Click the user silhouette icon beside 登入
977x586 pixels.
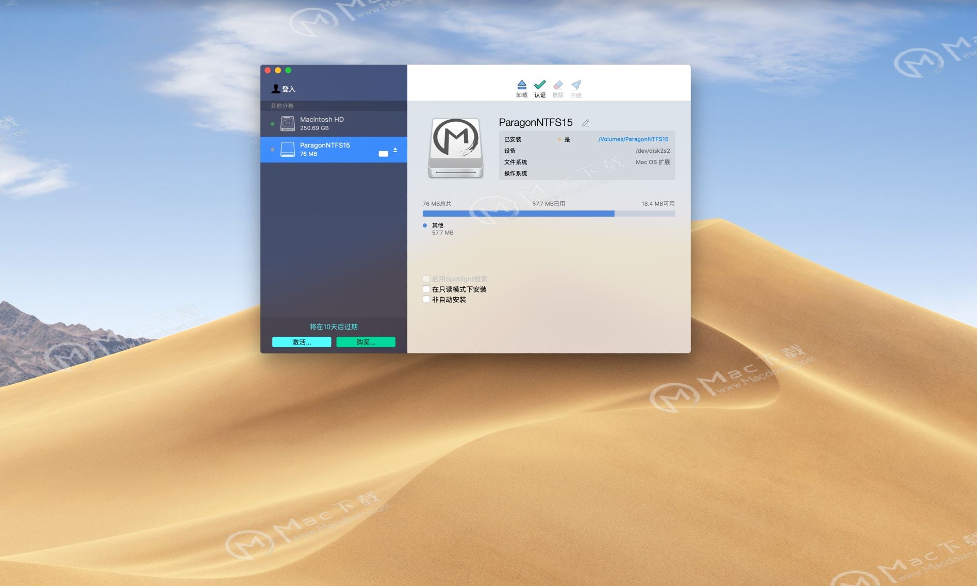[276, 89]
